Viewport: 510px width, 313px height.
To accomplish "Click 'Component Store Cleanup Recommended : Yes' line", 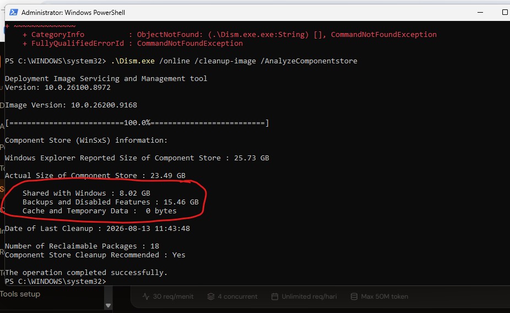I will [x=95, y=255].
